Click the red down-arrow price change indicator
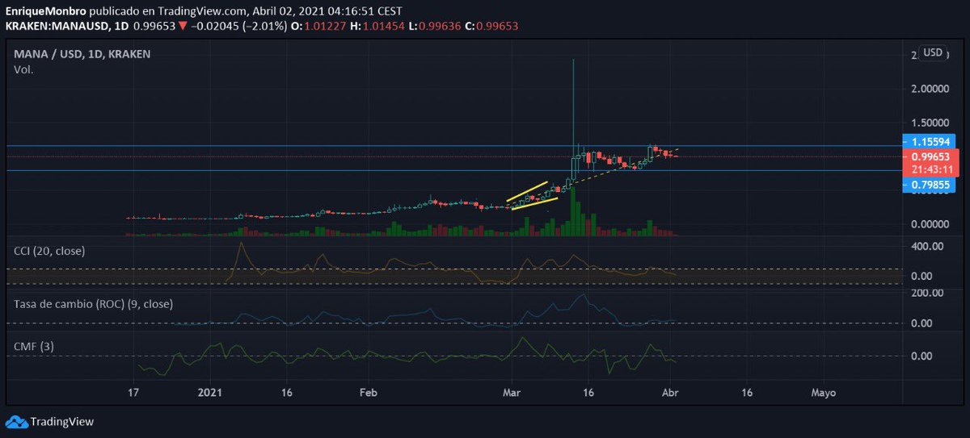Screen dimensions: 970x438 point(183,26)
